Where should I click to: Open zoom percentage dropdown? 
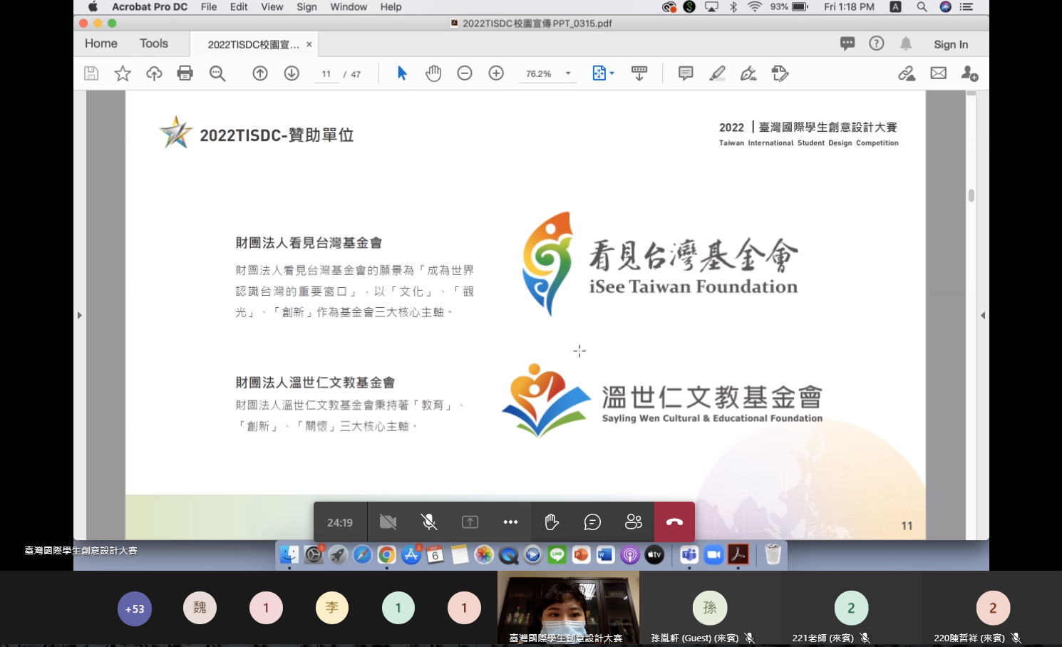(x=568, y=73)
